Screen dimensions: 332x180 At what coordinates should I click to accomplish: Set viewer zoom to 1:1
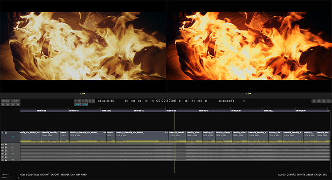tap(319, 101)
